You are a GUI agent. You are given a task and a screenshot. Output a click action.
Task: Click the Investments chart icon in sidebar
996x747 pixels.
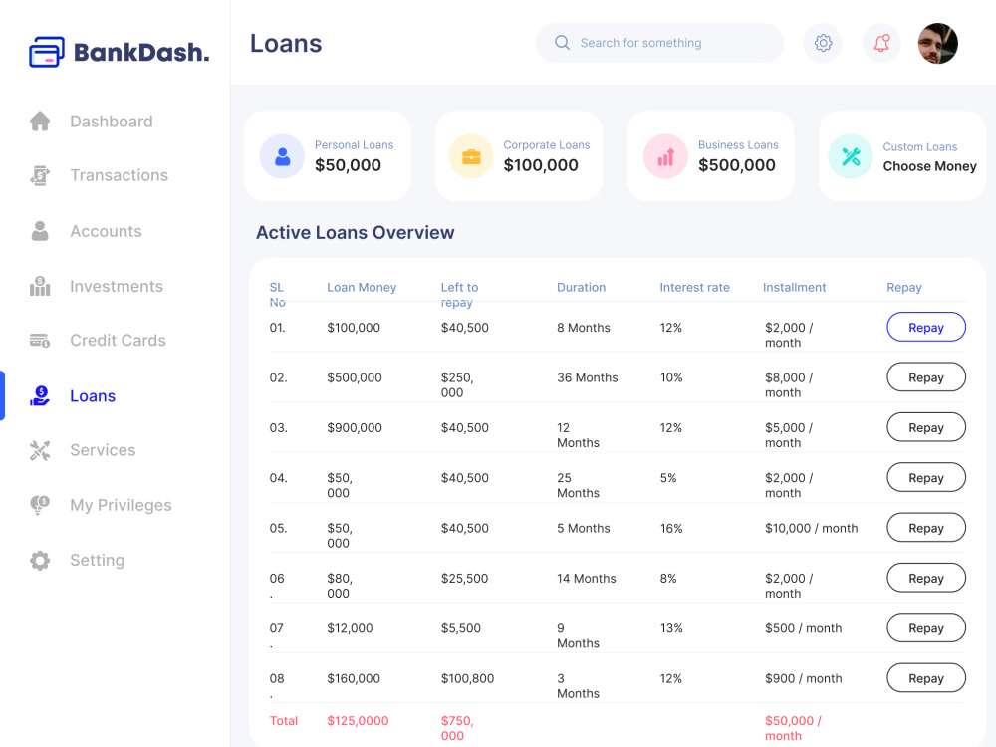pyautogui.click(x=40, y=286)
